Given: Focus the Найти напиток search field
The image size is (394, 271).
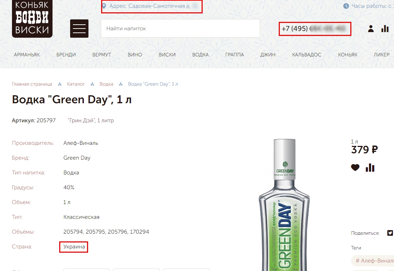Looking at the screenshot, I should click(x=180, y=29).
